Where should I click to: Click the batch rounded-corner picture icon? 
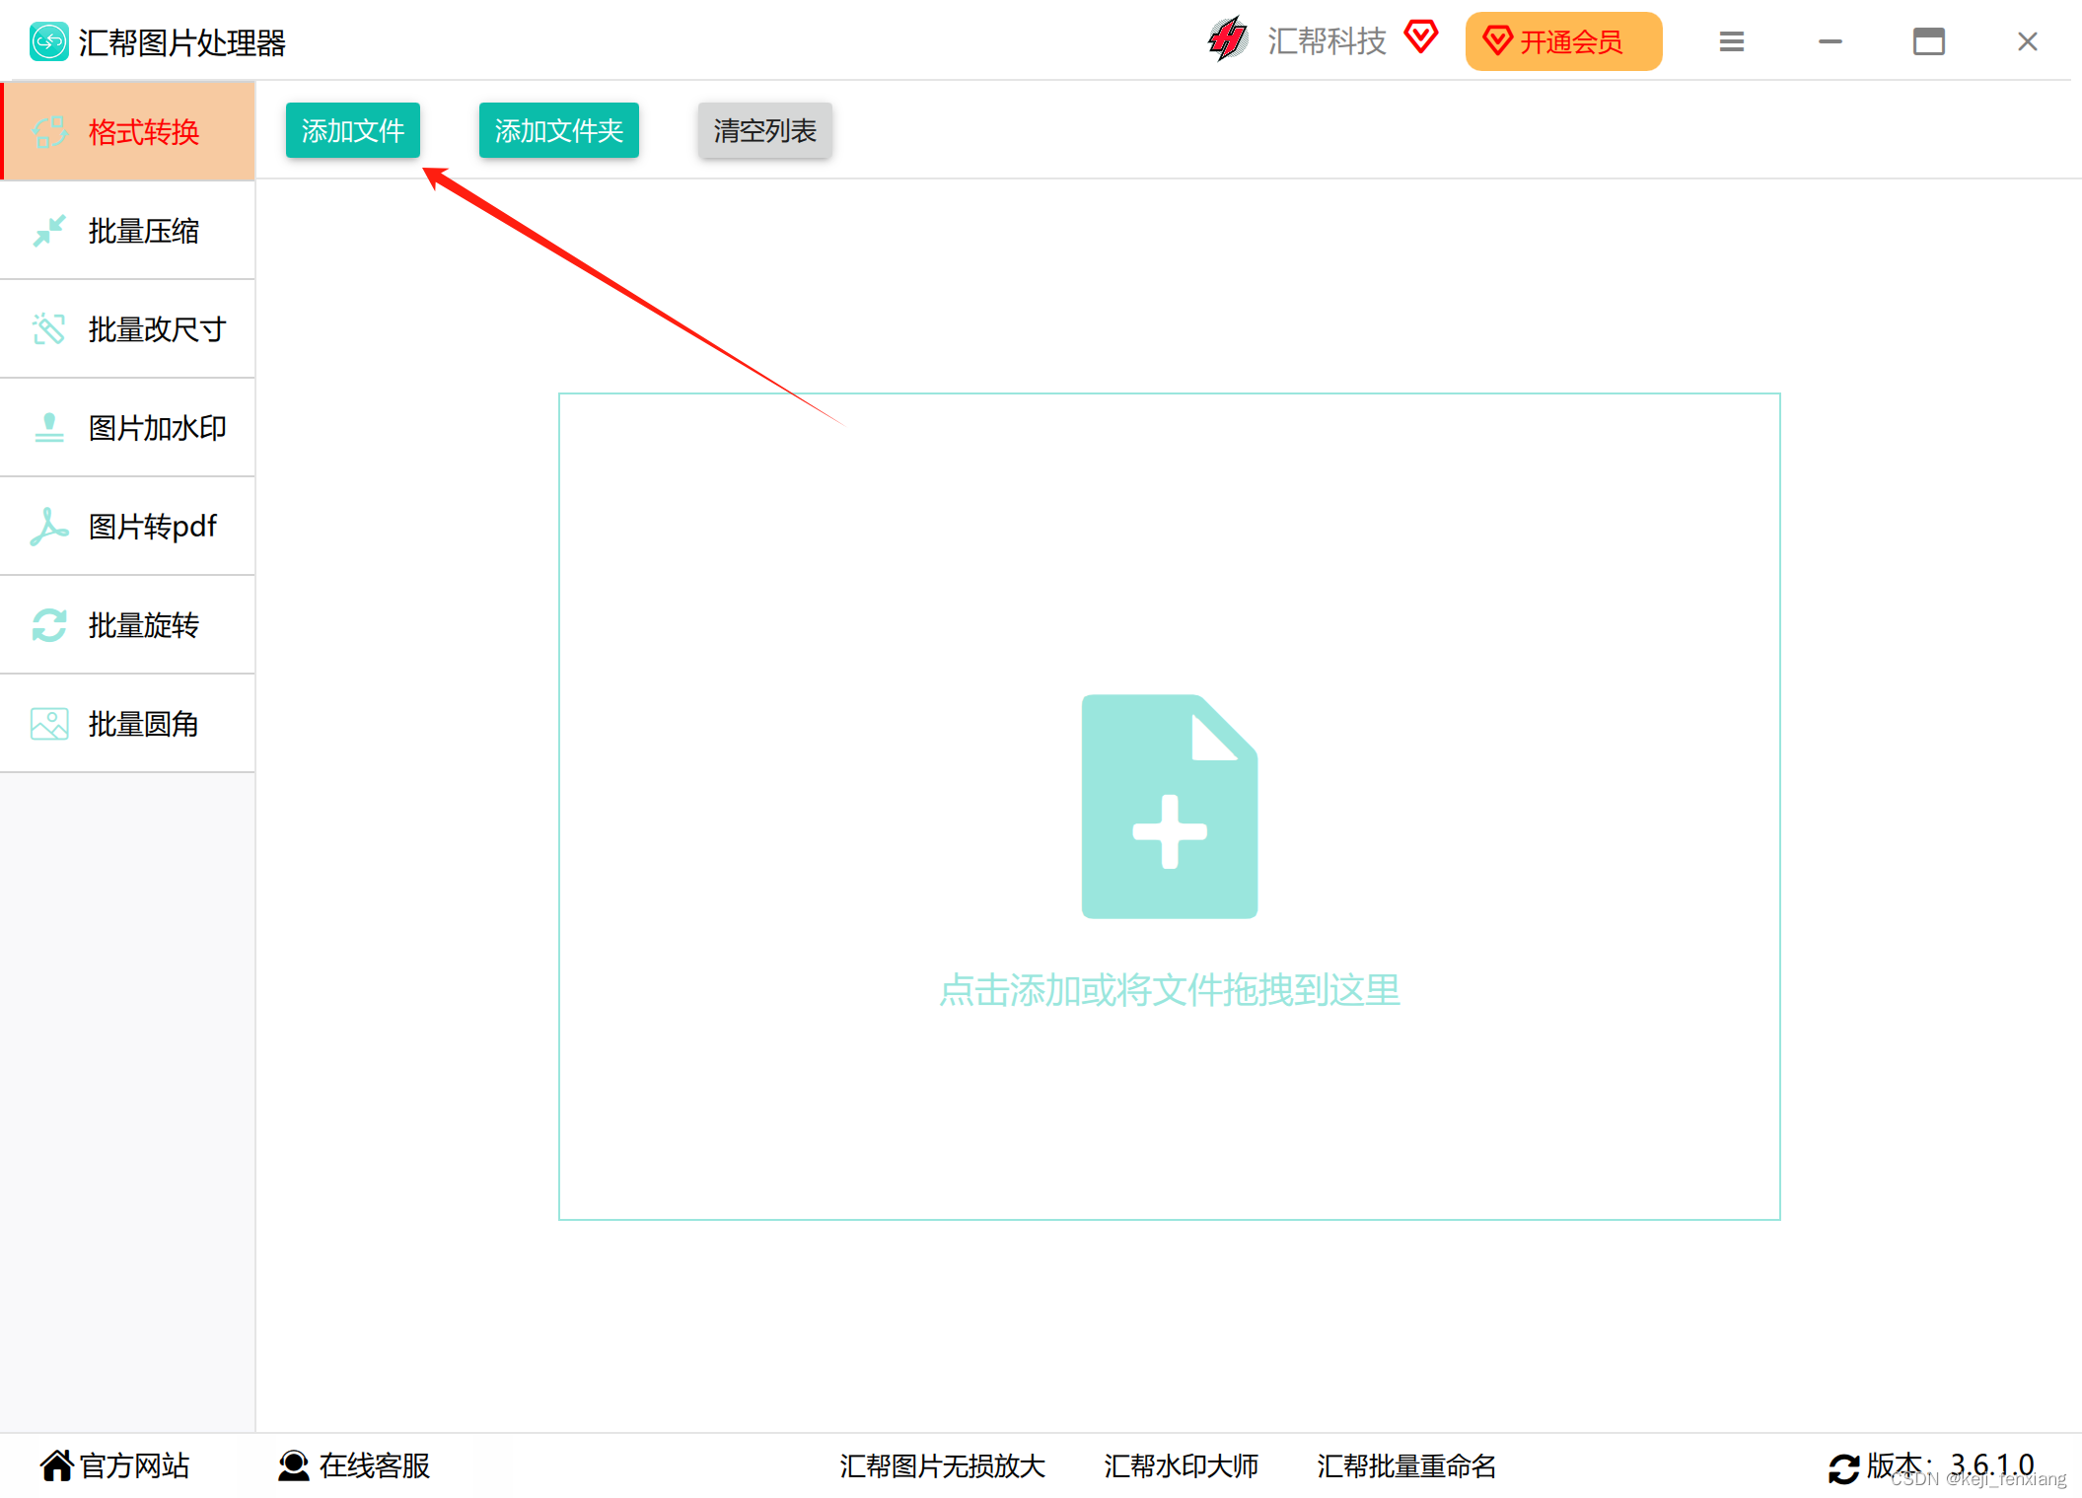pos(49,724)
